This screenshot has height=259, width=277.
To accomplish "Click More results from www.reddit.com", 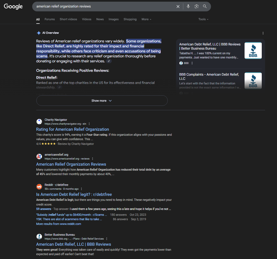I will (59, 224).
